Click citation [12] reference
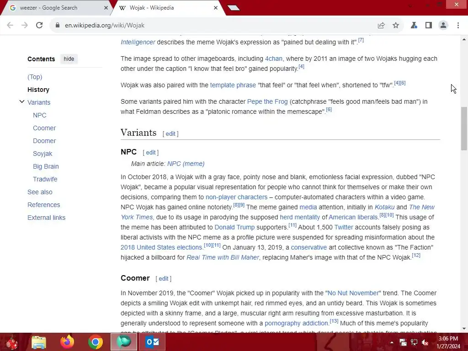 [x=416, y=255]
